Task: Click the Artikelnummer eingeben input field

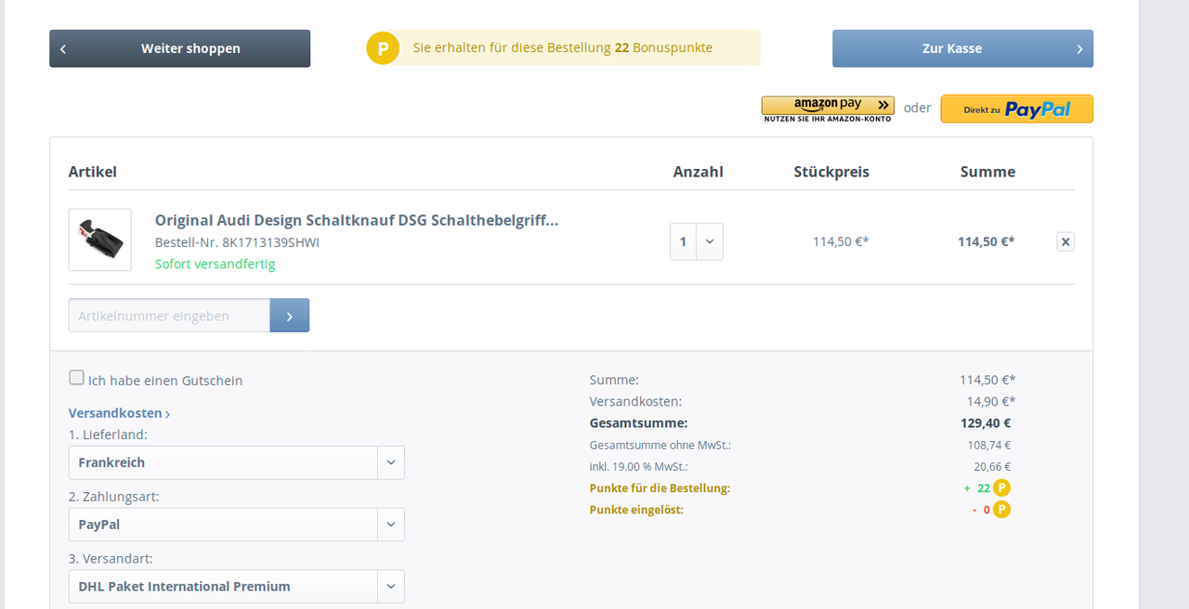Action: [x=169, y=316]
